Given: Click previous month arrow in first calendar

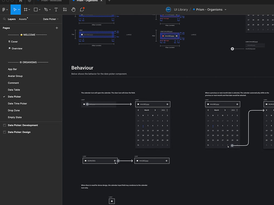Looking at the screenshot, I should pyautogui.click(x=138, y=110).
